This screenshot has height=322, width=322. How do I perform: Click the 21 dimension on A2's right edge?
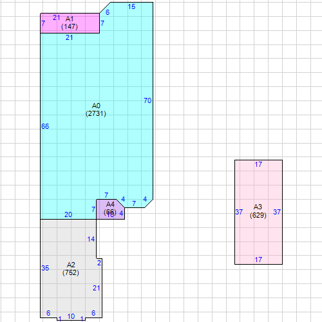(97, 288)
